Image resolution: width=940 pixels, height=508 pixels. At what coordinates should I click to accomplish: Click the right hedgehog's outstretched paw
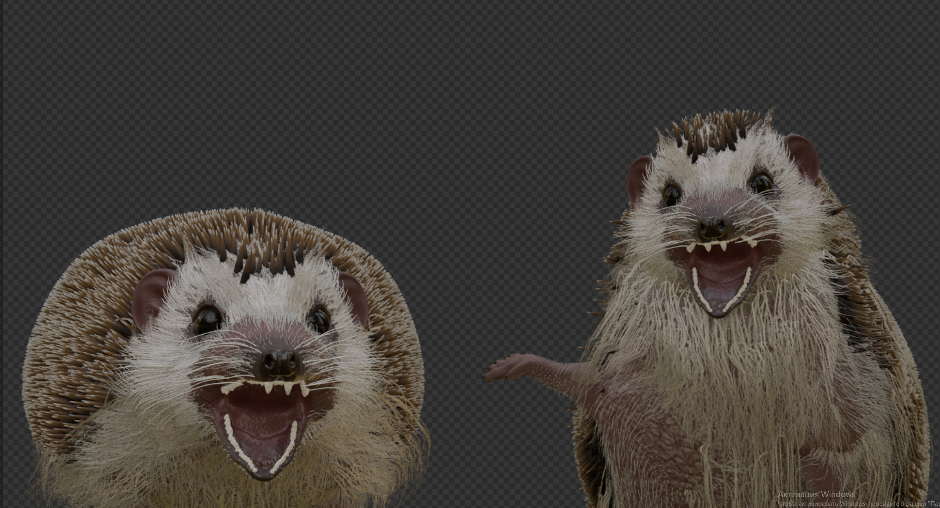pyautogui.click(x=505, y=369)
